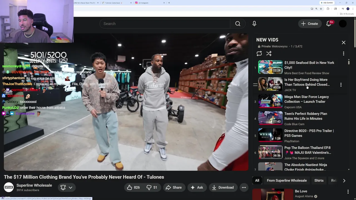Screen dimensions: 356x200
Task: Open browser zoom magnifier icon
Action: point(316,9)
